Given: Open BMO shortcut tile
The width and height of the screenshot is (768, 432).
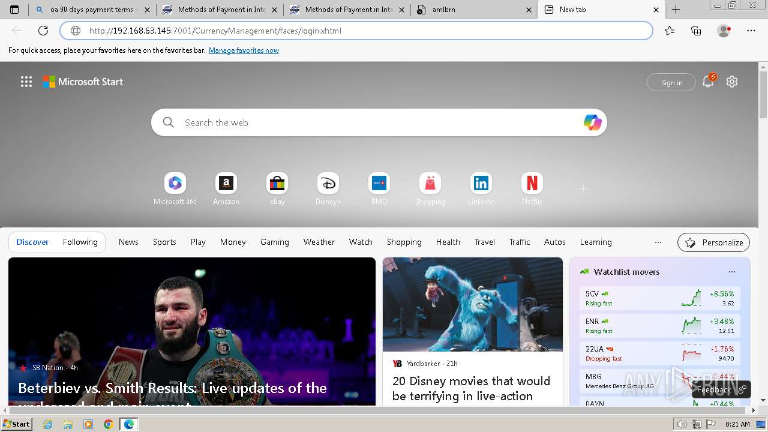Looking at the screenshot, I should (x=379, y=189).
